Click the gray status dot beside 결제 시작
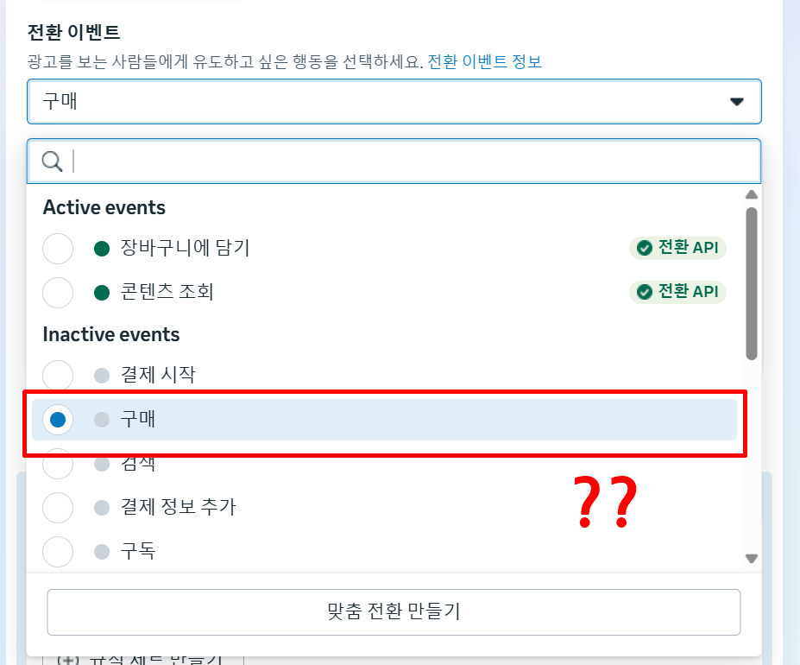The height and width of the screenshot is (665, 800). 102,376
